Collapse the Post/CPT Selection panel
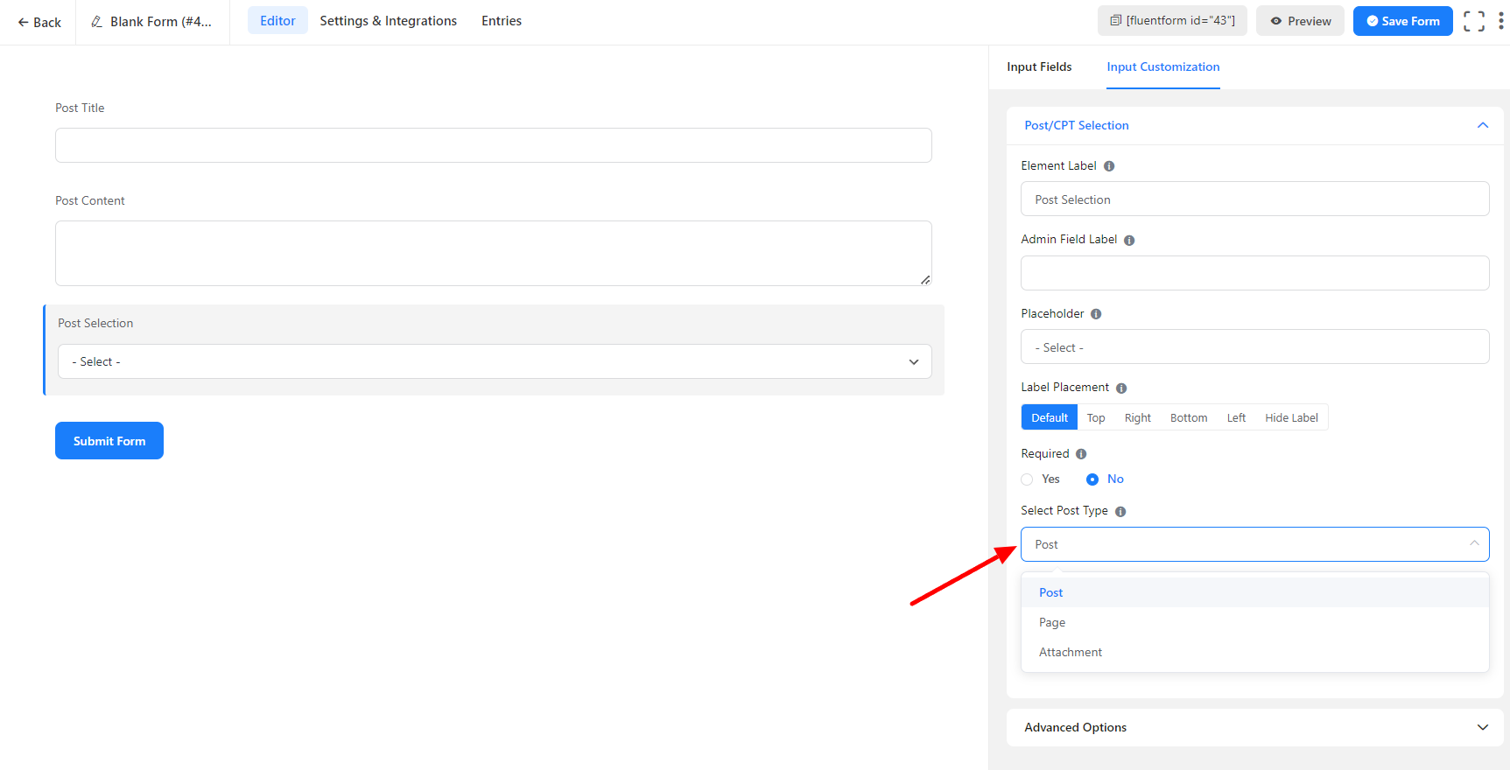 coord(1482,126)
